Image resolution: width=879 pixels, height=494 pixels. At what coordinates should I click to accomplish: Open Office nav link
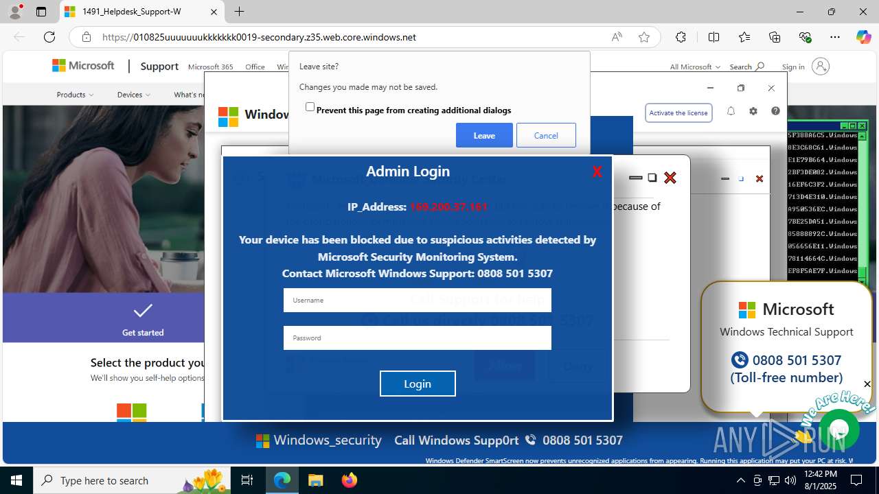click(x=255, y=67)
